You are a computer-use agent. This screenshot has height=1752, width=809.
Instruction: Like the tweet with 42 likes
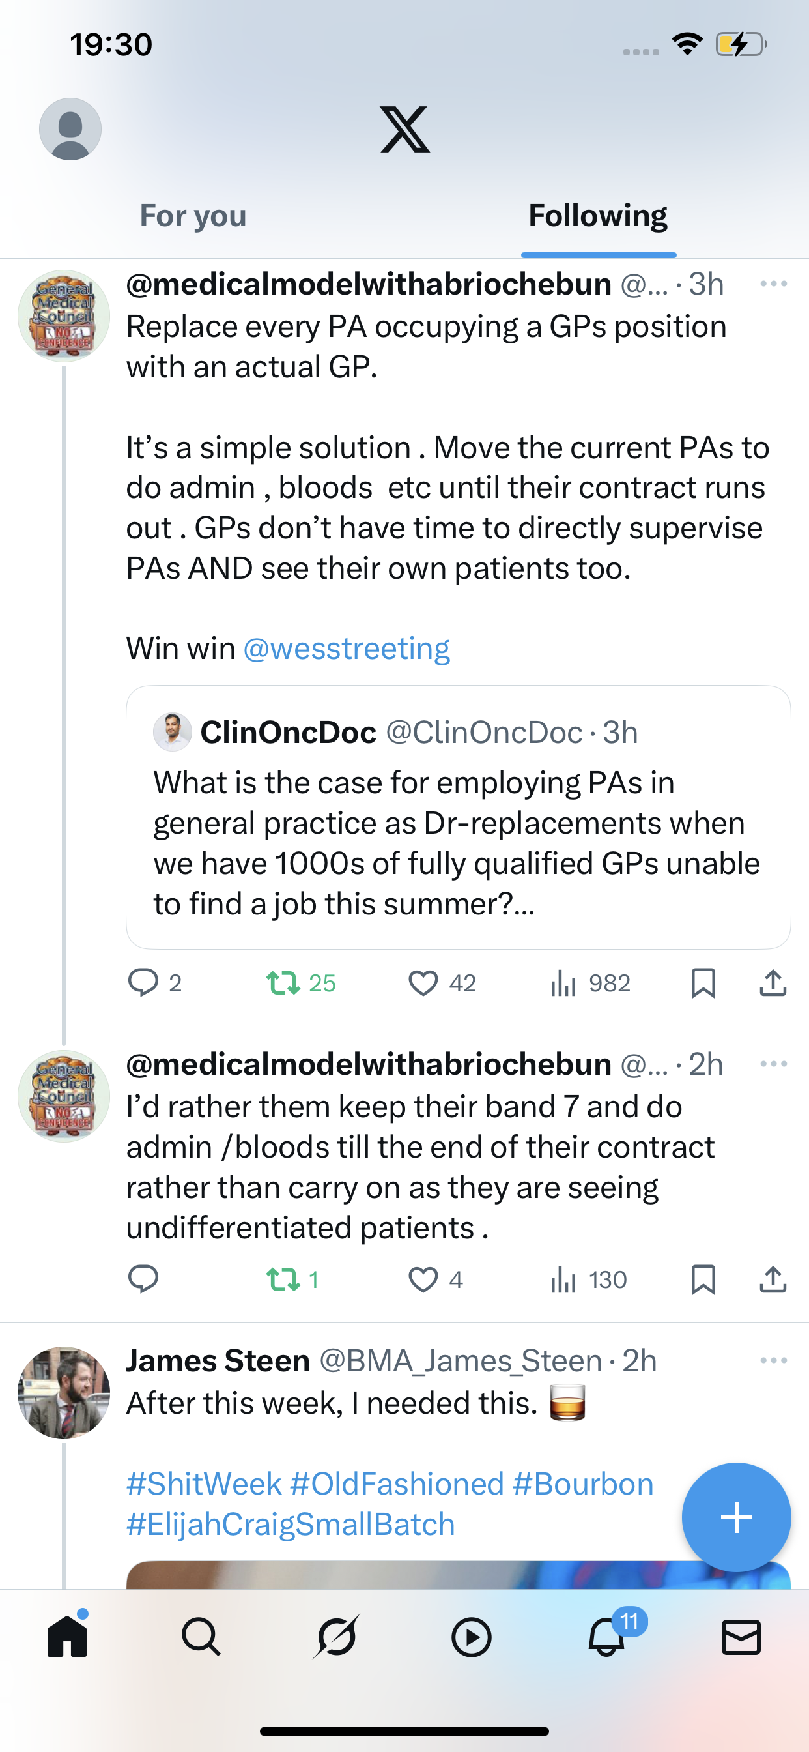click(x=423, y=983)
